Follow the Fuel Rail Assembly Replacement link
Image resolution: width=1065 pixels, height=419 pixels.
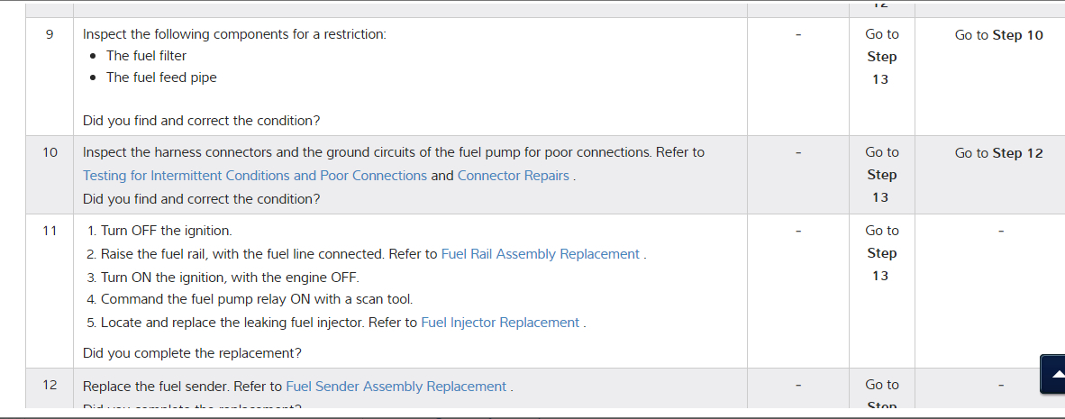[541, 254]
